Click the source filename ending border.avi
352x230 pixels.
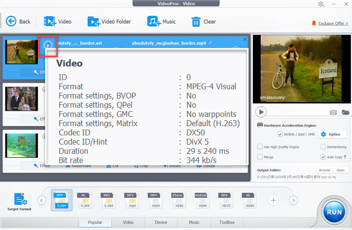tap(80, 43)
